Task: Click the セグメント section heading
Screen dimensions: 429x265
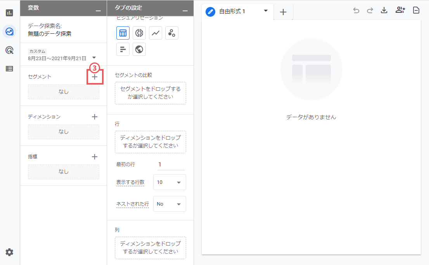Action: (40, 77)
